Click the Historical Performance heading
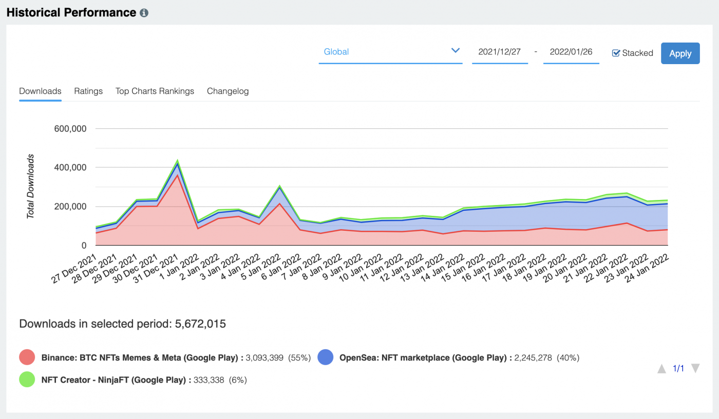The height and width of the screenshot is (419, 719). [71, 13]
